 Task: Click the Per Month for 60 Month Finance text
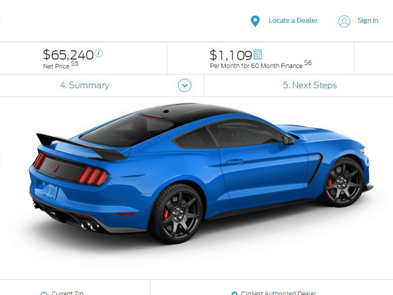click(256, 66)
